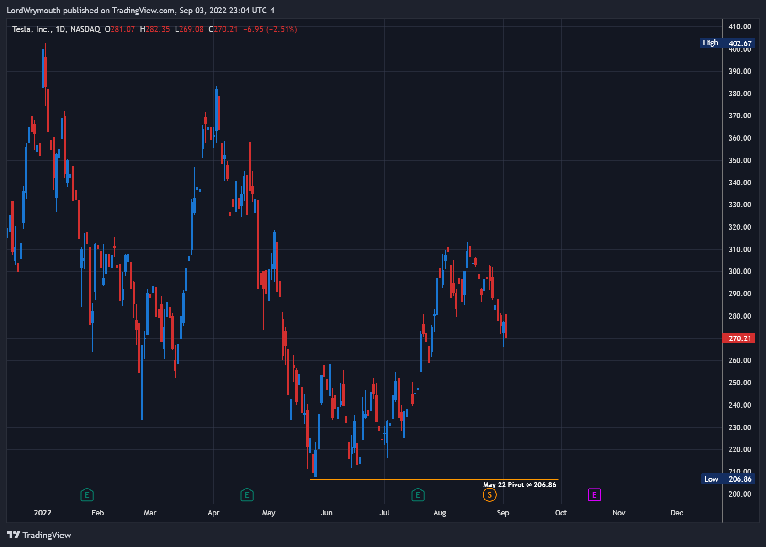Click the low value 269.08
Screen dimensions: 766x547
191,29
